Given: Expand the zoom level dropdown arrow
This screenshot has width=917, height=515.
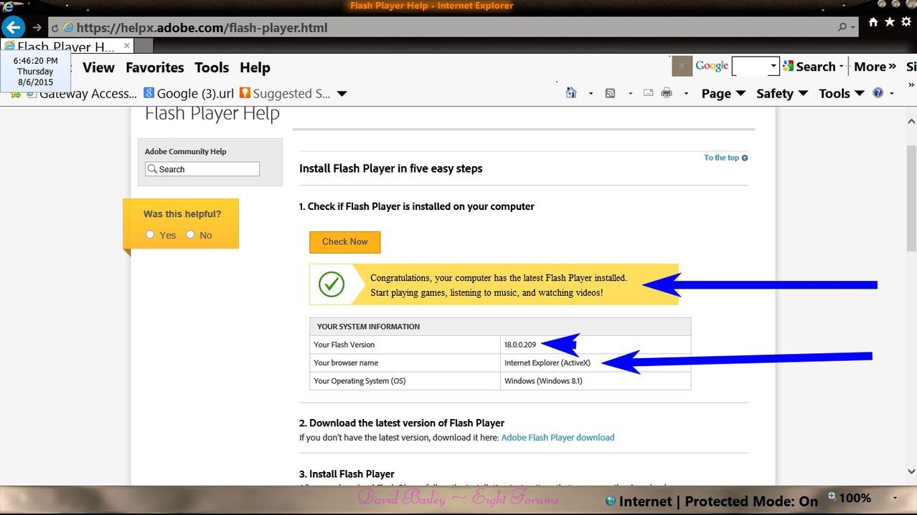Looking at the screenshot, I should coord(895,499).
